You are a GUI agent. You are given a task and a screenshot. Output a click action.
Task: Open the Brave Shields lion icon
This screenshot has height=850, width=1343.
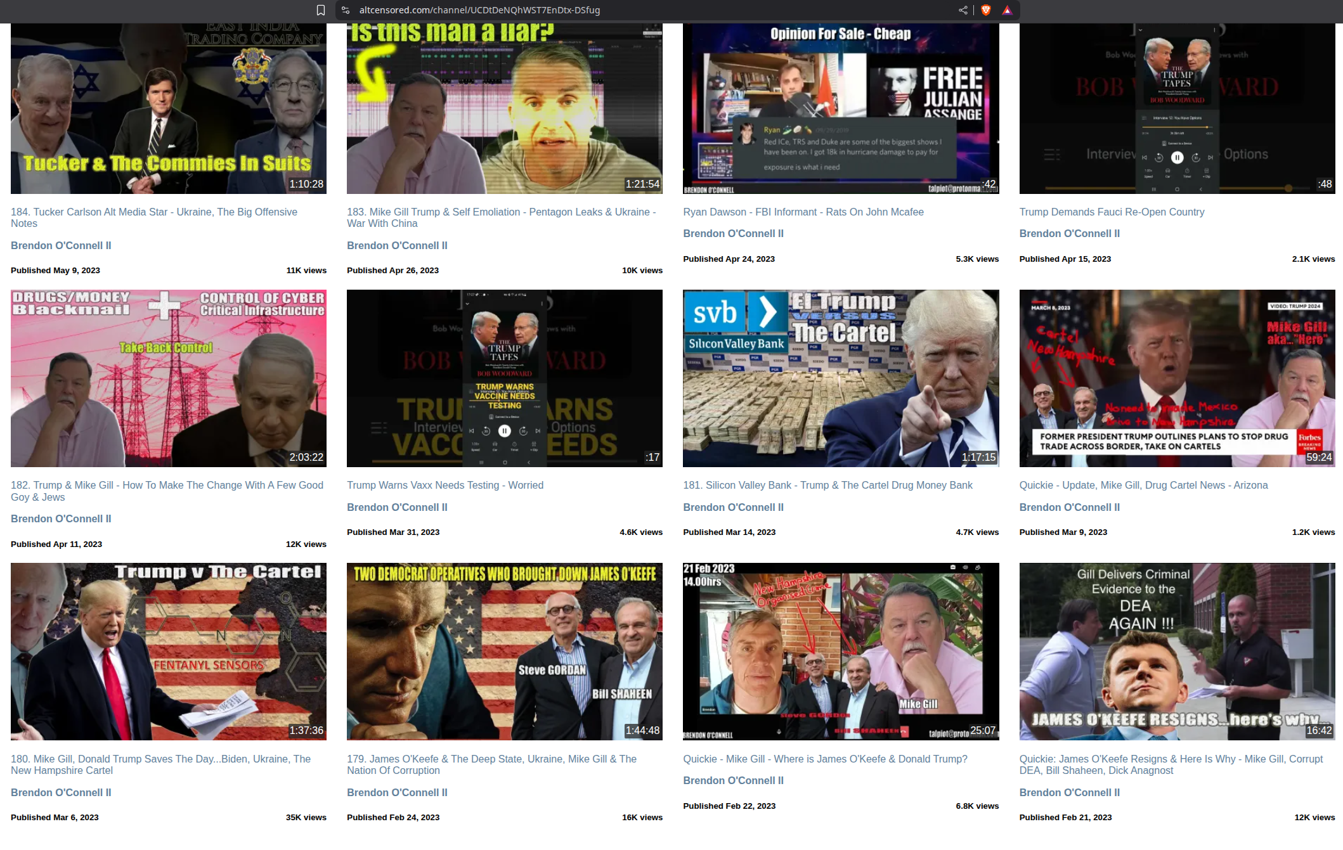pyautogui.click(x=986, y=10)
